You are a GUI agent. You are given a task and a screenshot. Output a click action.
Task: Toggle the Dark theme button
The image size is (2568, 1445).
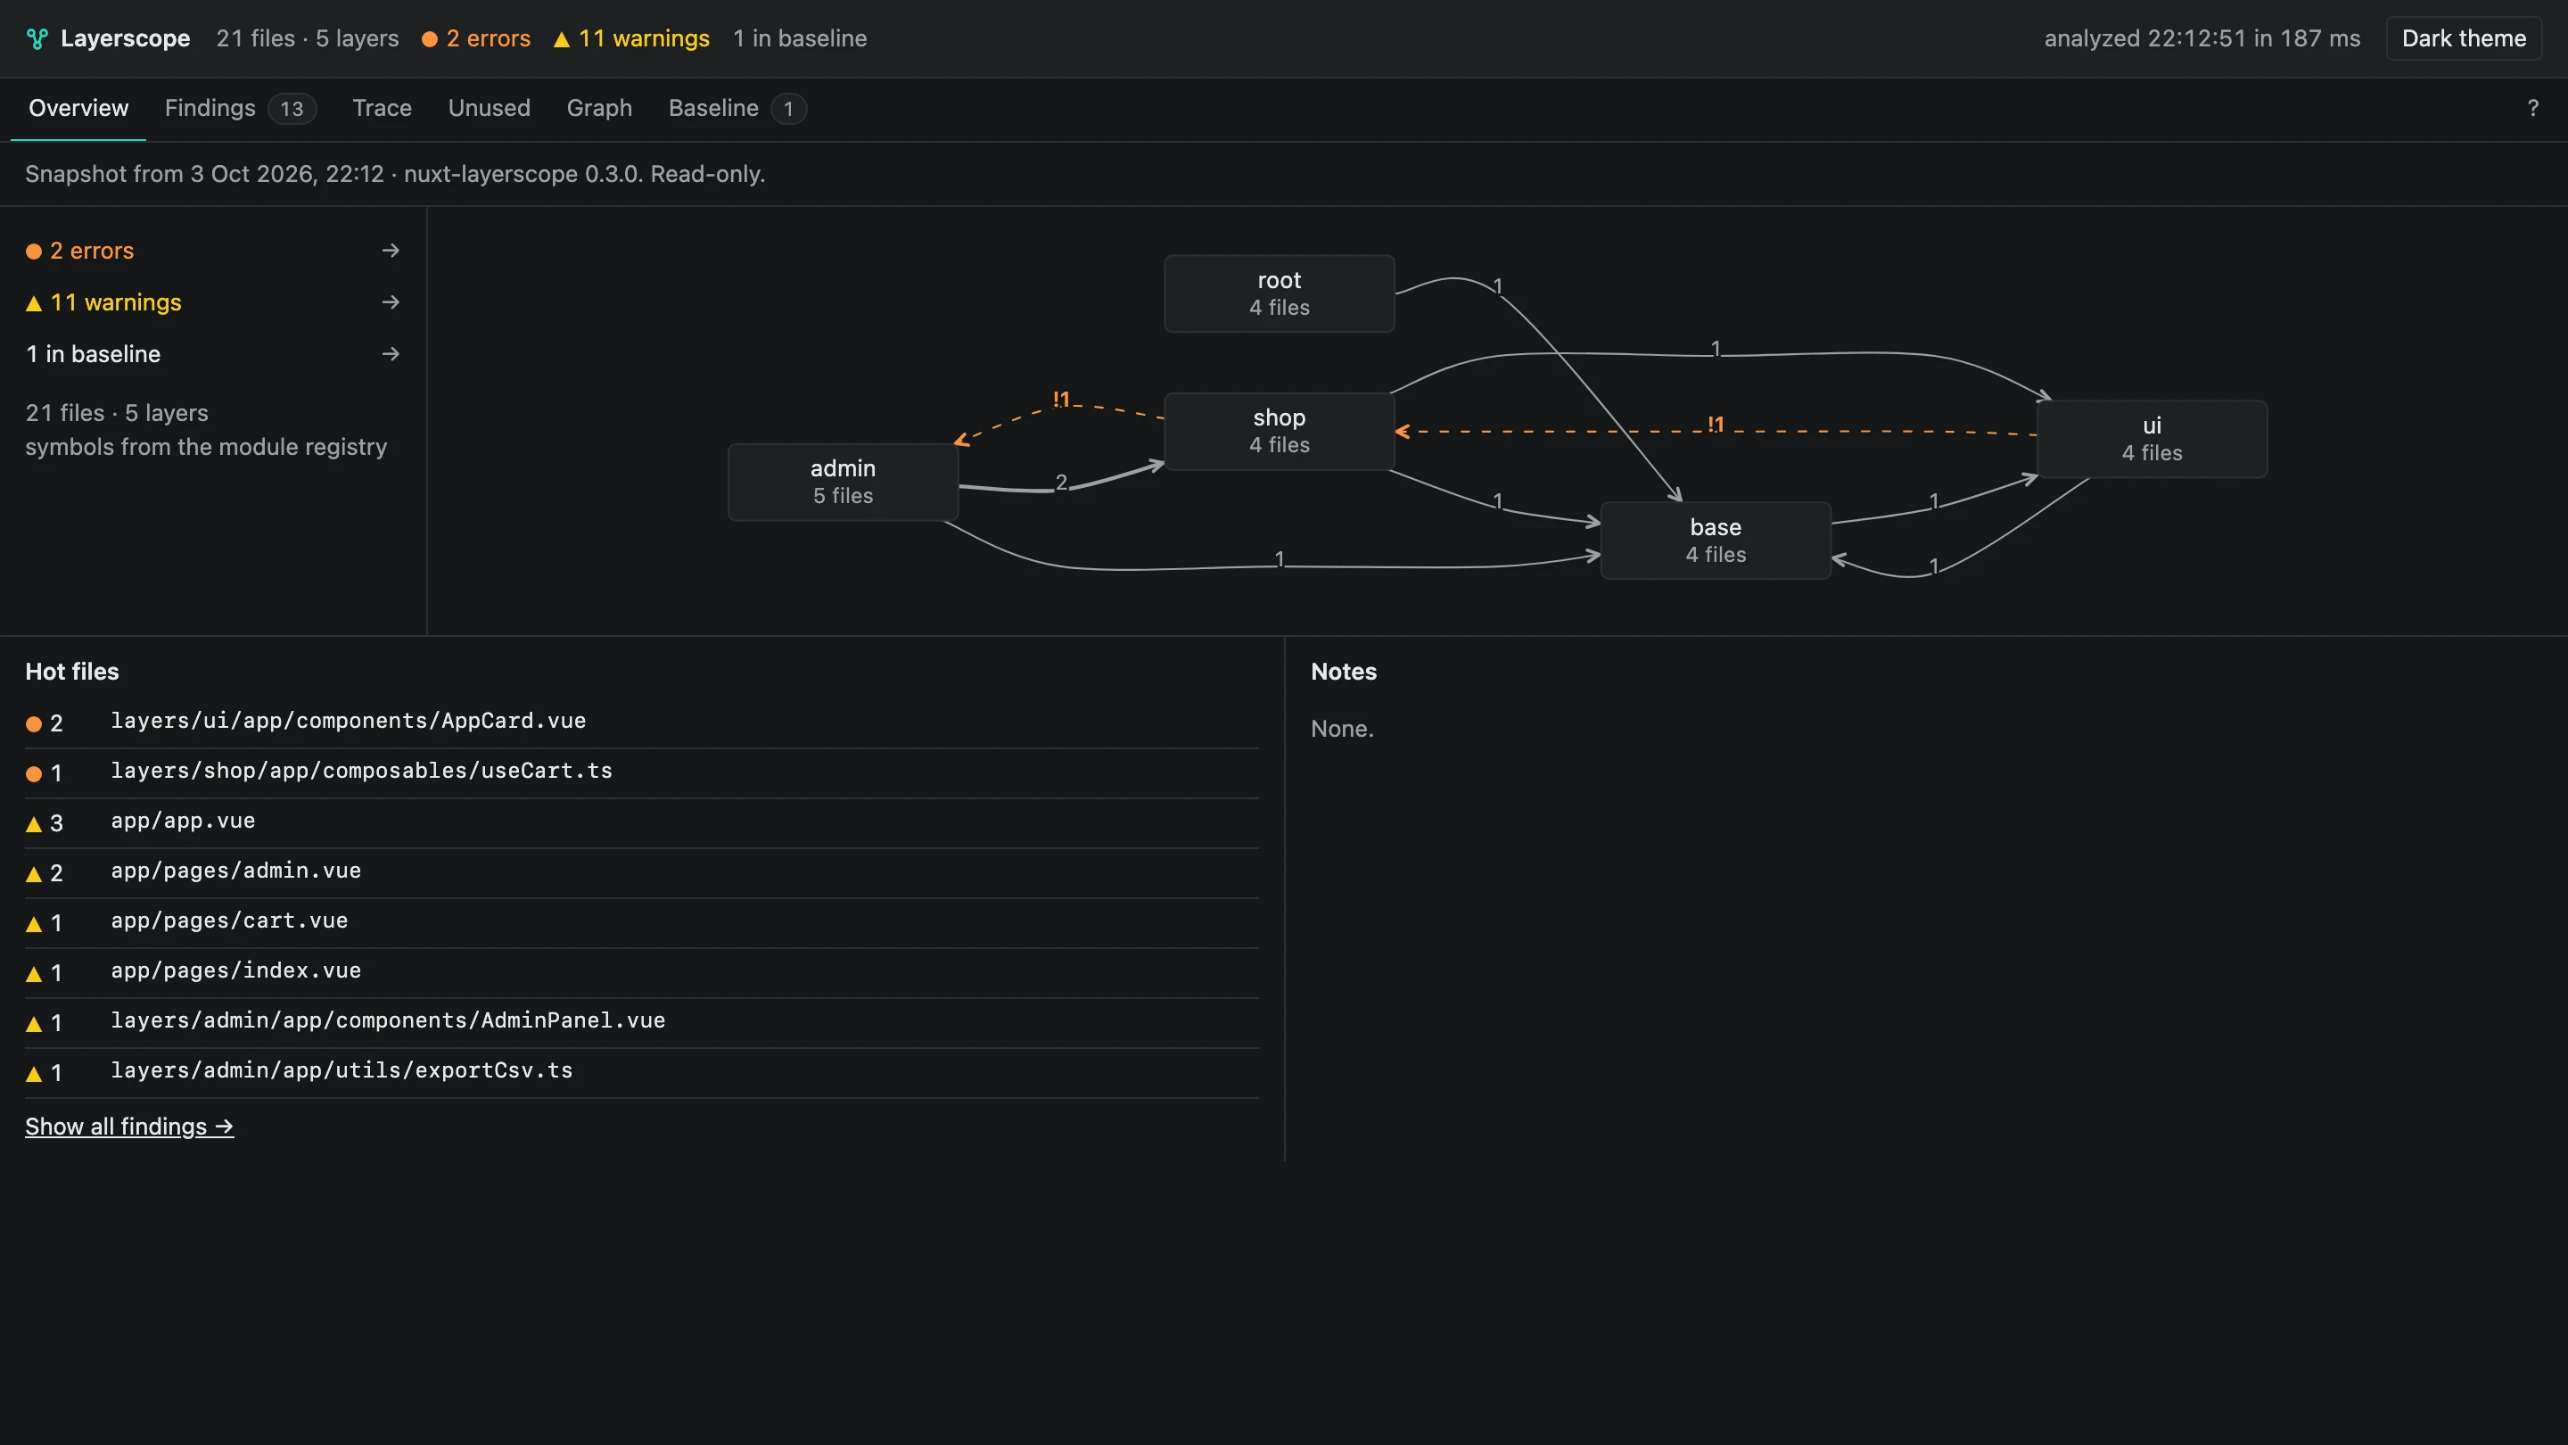coord(2464,39)
